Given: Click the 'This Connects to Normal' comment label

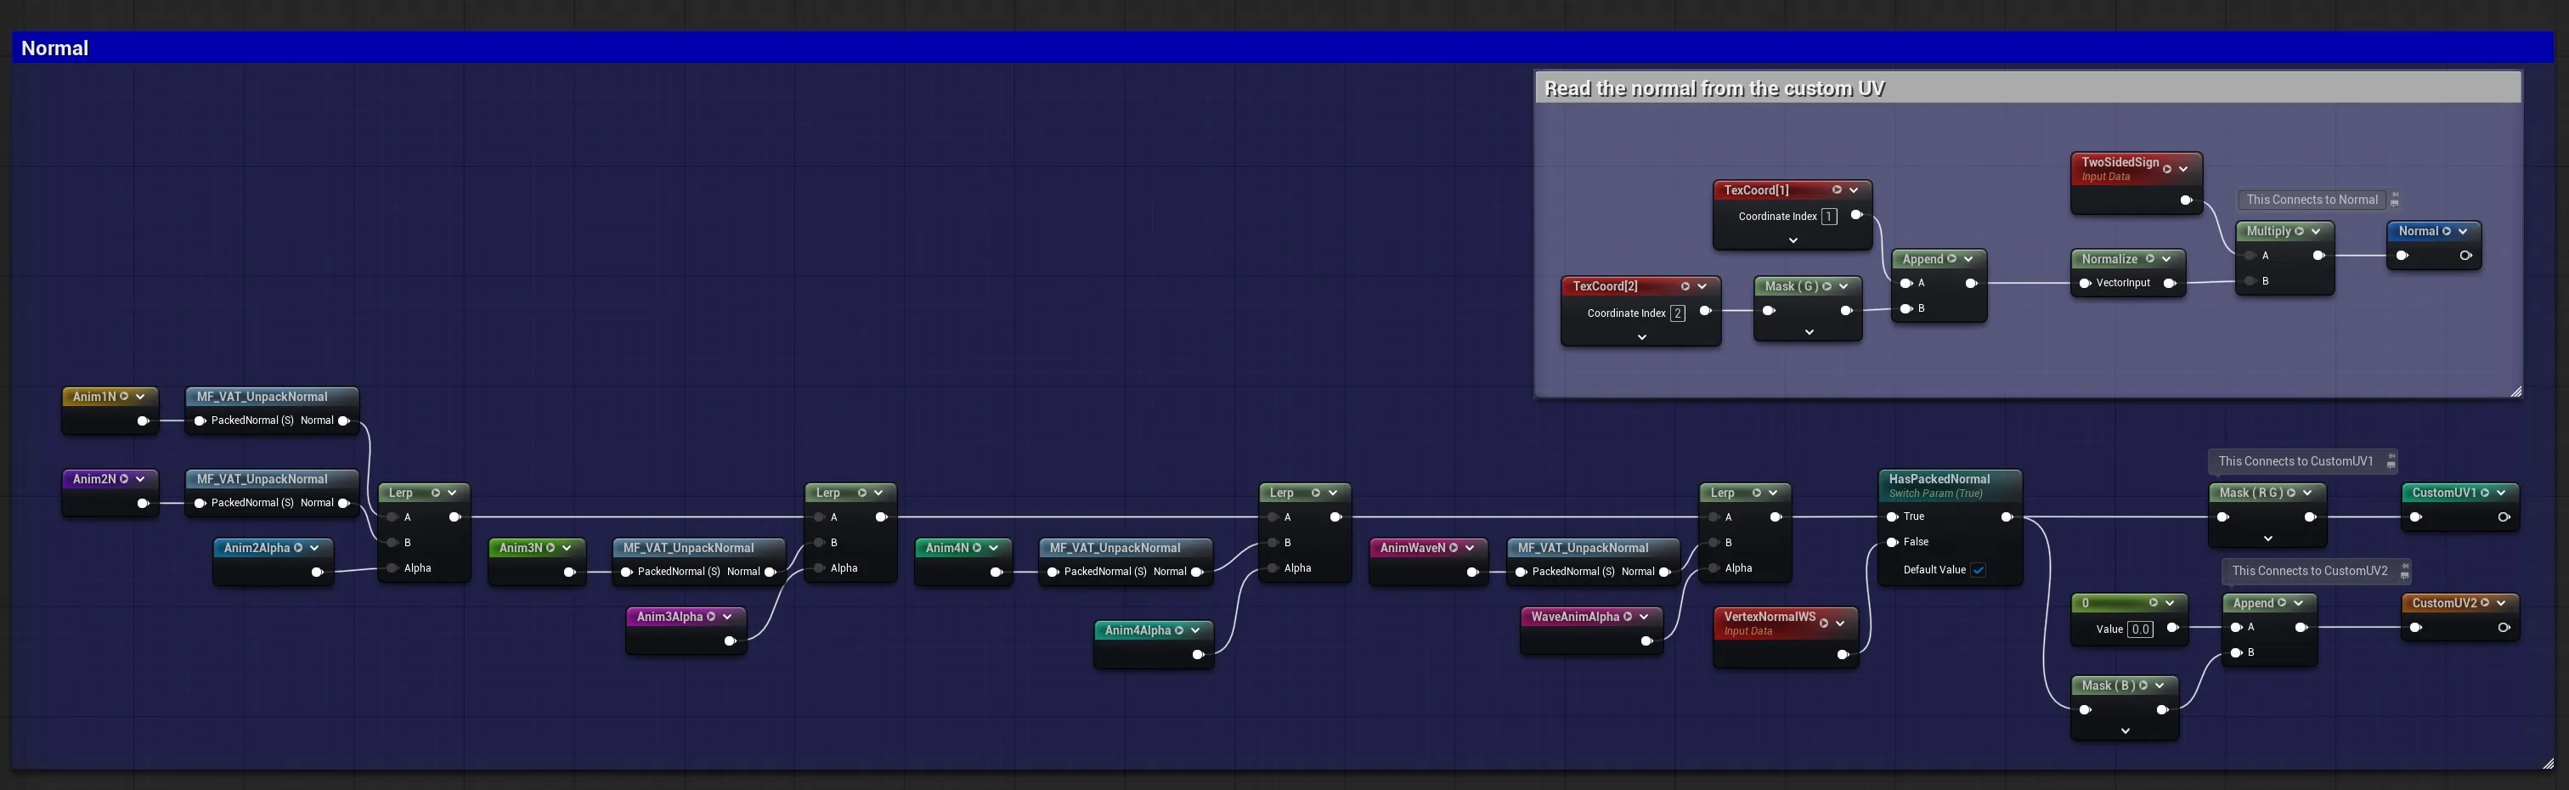Looking at the screenshot, I should (x=2312, y=200).
